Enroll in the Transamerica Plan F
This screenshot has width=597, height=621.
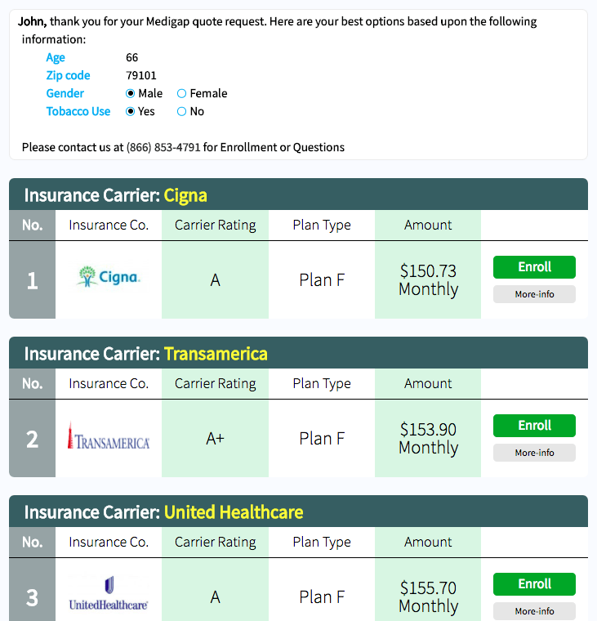(534, 426)
